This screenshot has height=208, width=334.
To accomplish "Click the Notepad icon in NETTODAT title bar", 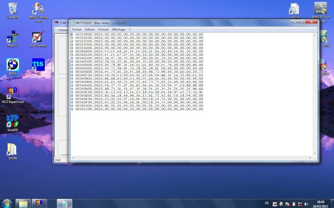I will [73, 23].
